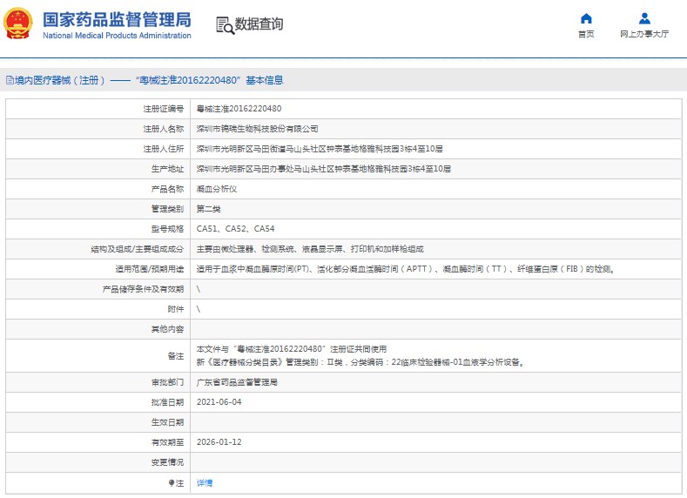Image resolution: width=687 pixels, height=498 pixels.
Task: Click the 生效日期 row label
Action: point(167,422)
